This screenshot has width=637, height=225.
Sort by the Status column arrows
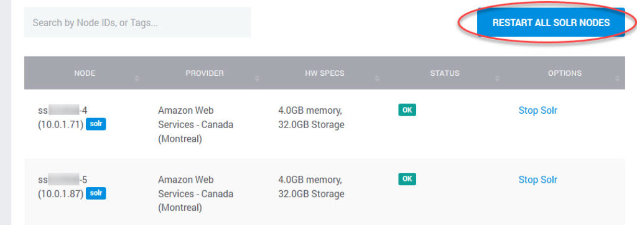(x=497, y=78)
